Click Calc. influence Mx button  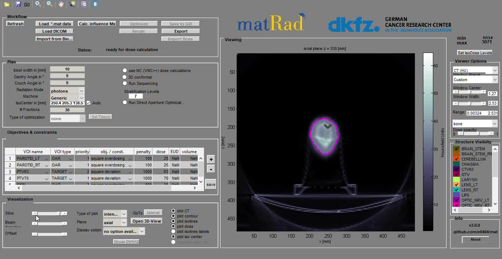pos(97,24)
